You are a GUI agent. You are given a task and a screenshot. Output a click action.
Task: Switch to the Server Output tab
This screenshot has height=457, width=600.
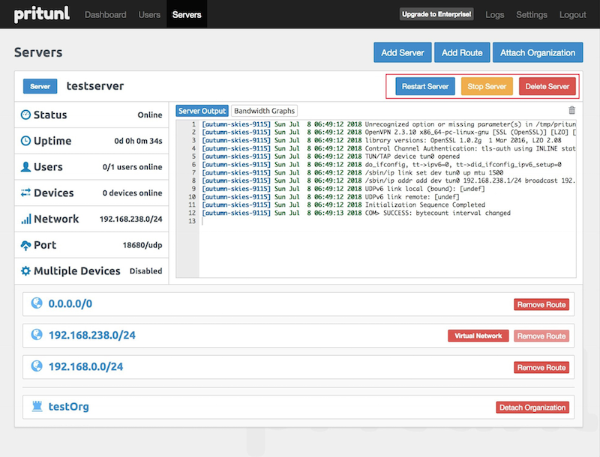pyautogui.click(x=202, y=111)
